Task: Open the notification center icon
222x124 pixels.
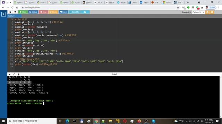Action: (217, 121)
